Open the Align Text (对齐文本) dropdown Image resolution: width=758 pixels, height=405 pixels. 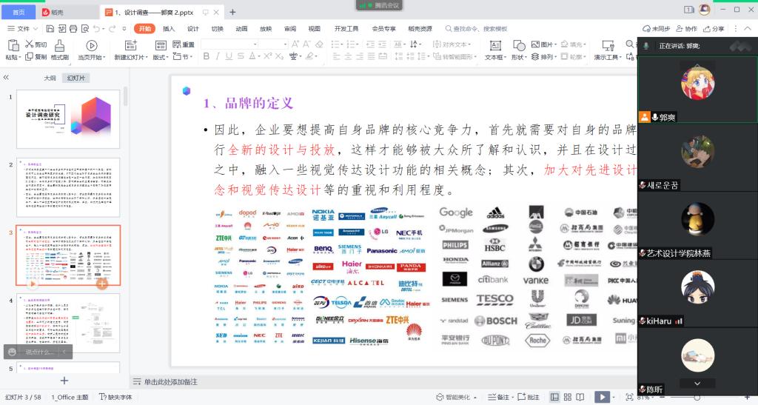[x=452, y=44]
